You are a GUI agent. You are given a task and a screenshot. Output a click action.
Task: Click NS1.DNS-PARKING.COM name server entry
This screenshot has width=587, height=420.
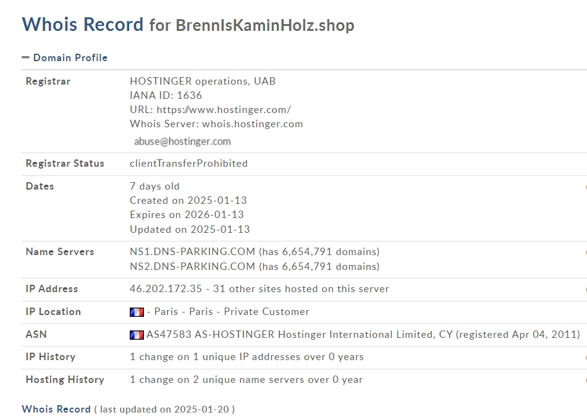tap(192, 251)
